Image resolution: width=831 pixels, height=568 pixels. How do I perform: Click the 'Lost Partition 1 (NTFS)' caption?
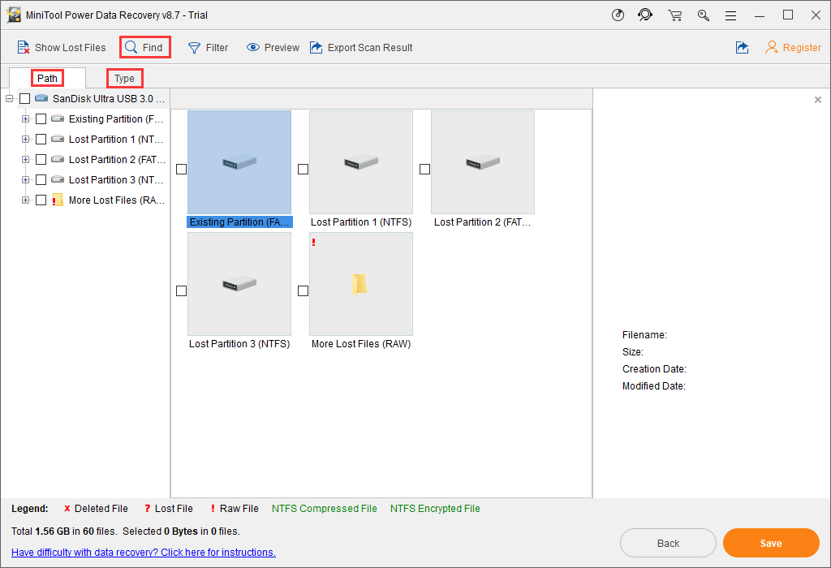[361, 222]
